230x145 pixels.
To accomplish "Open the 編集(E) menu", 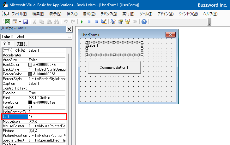I will pyautogui.click(x=38, y=14).
